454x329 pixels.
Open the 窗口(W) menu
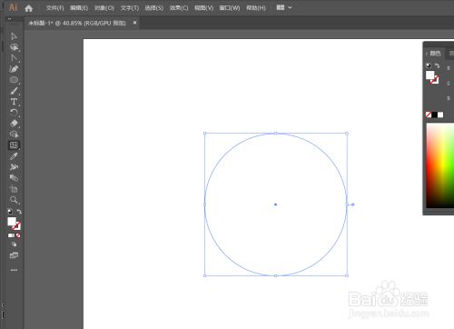click(230, 8)
